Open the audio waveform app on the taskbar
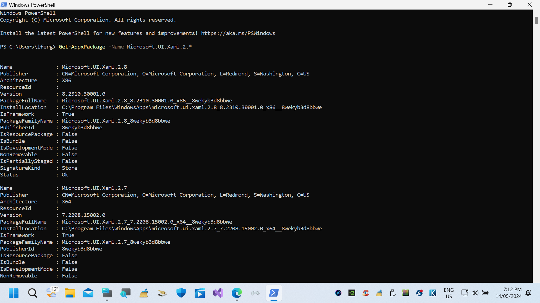540x303 pixels. point(255,293)
